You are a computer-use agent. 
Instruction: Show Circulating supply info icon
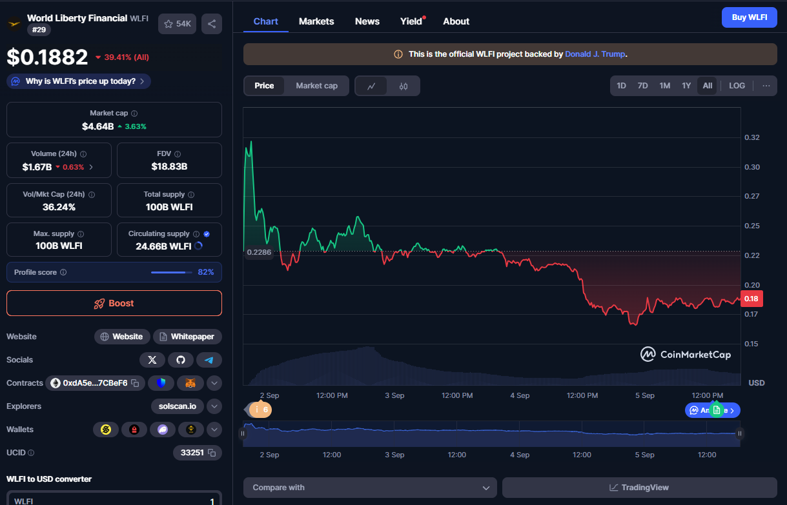click(x=196, y=234)
